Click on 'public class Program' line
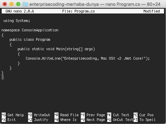Image resolution: width=166 pixels, height=124 pixels. (30, 40)
